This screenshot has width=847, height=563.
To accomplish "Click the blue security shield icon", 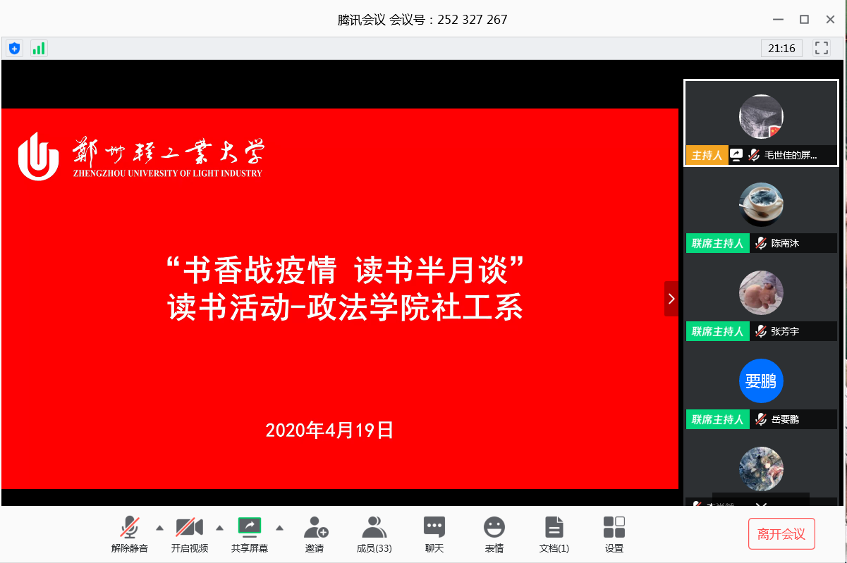I will (14, 48).
